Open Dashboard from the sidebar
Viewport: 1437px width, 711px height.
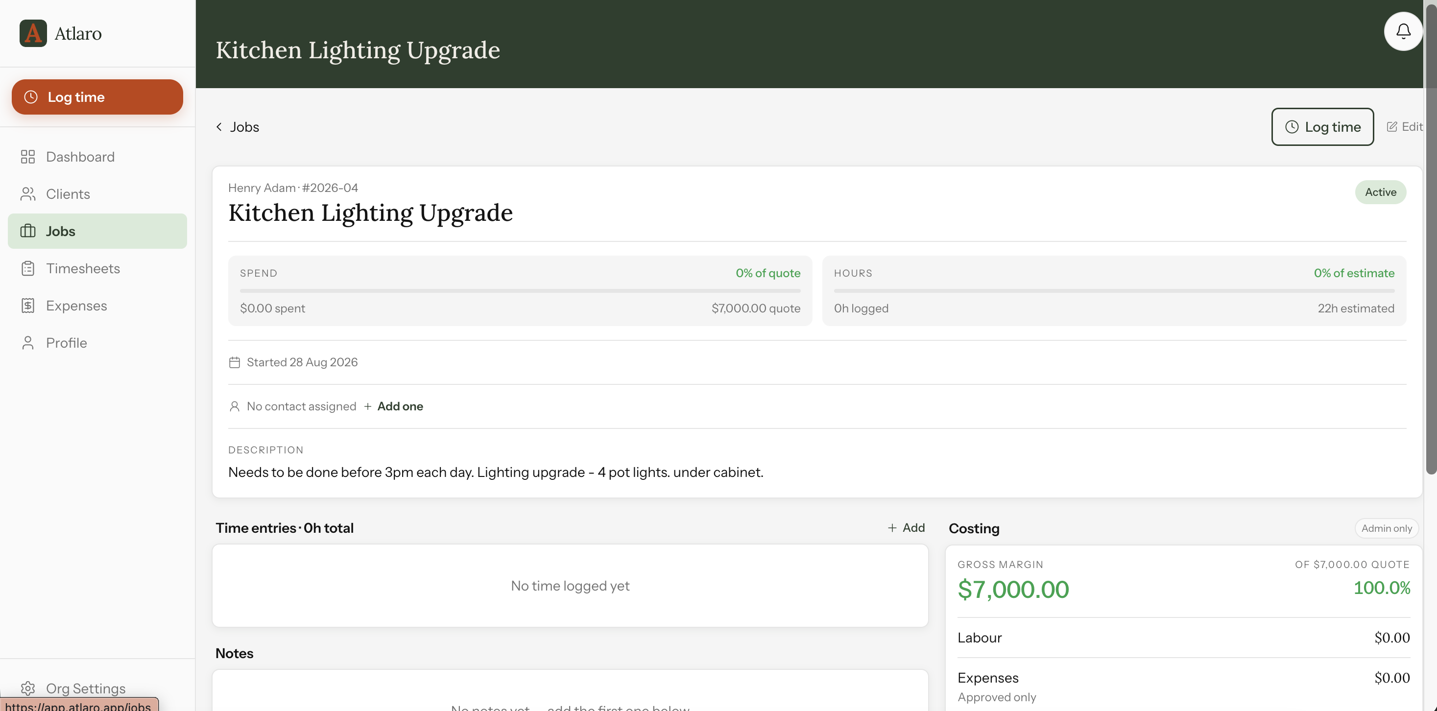97,157
